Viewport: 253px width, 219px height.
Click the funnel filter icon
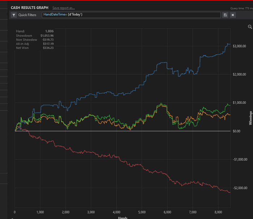pos(14,15)
